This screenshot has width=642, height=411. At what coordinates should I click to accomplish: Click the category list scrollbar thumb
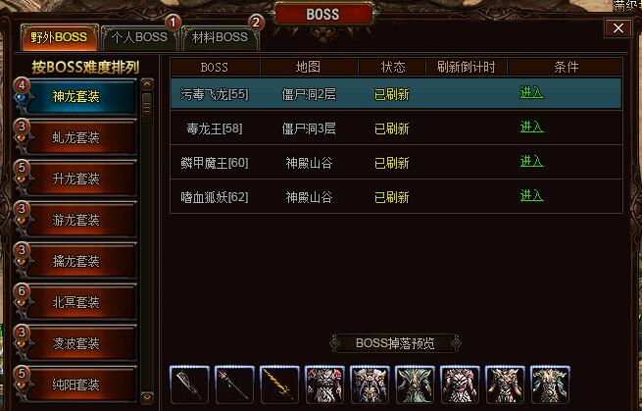point(147,107)
